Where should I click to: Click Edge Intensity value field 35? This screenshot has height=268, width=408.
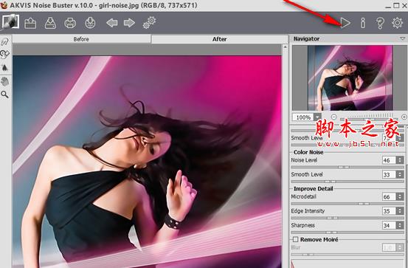[x=389, y=211]
